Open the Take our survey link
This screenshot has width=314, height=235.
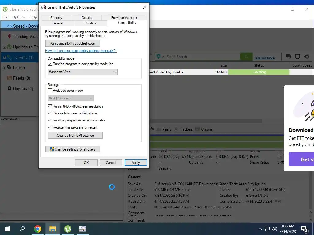[x=265, y=58]
